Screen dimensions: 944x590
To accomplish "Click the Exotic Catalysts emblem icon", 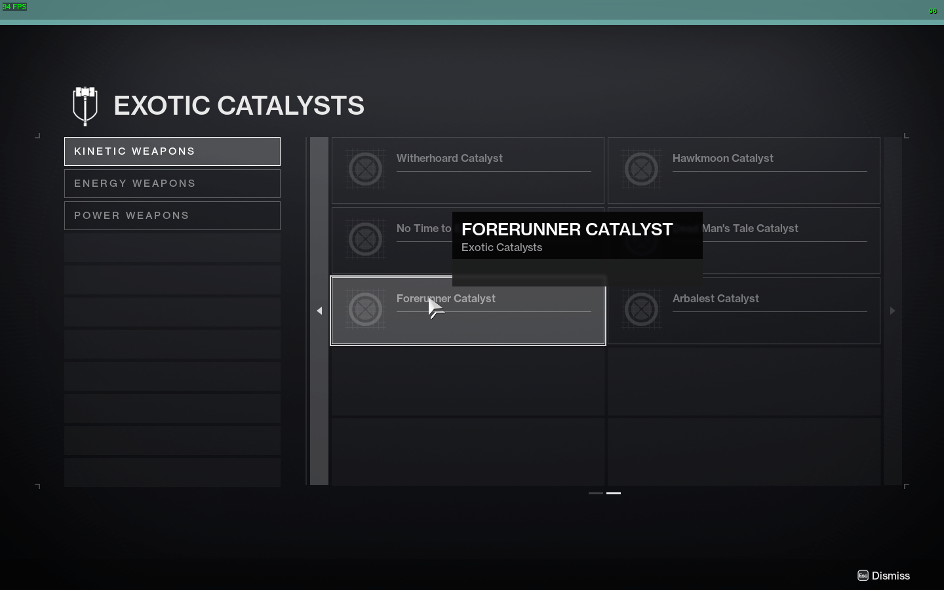I will tap(85, 106).
